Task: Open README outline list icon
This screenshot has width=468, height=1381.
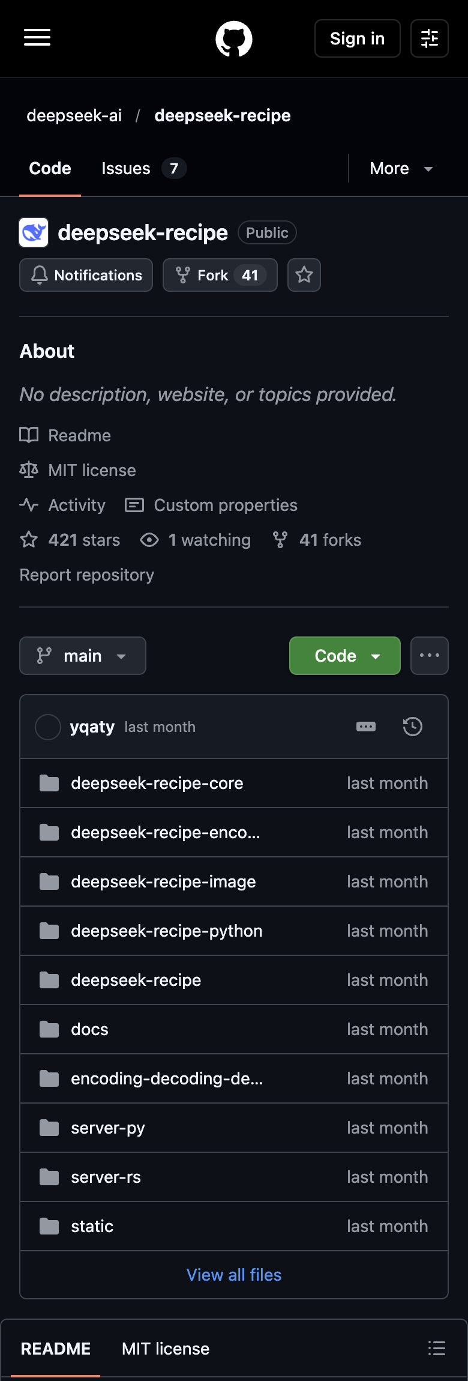Action: coord(437,1348)
